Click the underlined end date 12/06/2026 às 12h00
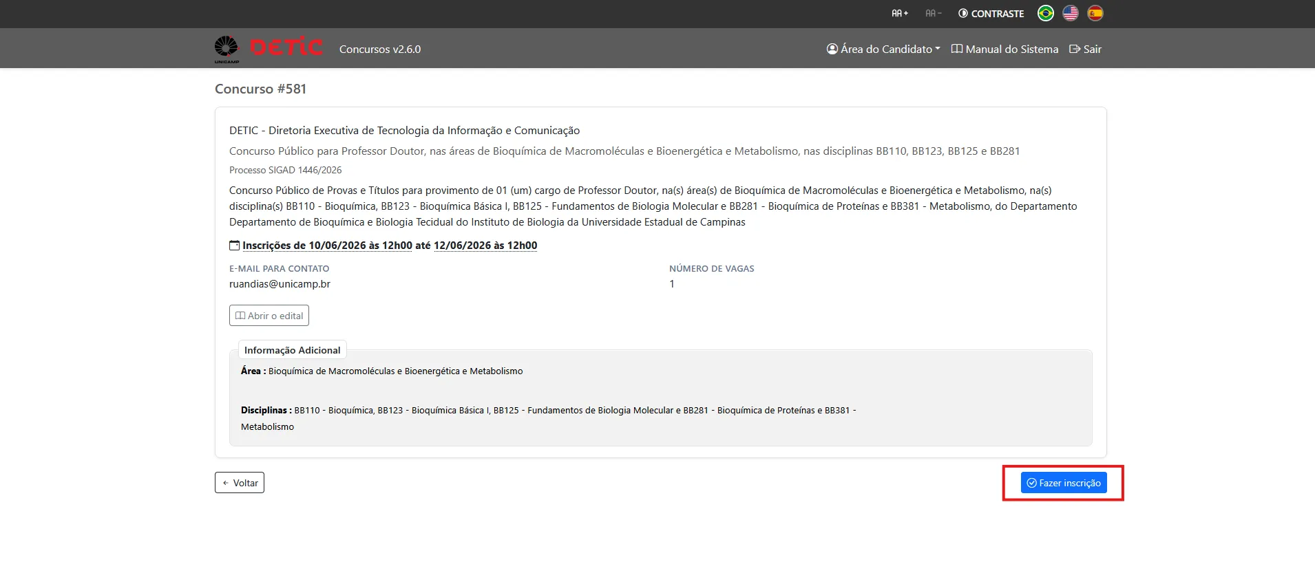This screenshot has height=564, width=1315. click(485, 246)
